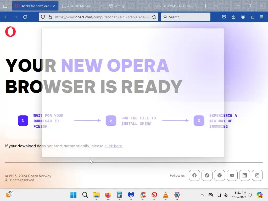This screenshot has height=201, width=268.
Task: Open weather widget showing 80°
Action: (x=9, y=194)
